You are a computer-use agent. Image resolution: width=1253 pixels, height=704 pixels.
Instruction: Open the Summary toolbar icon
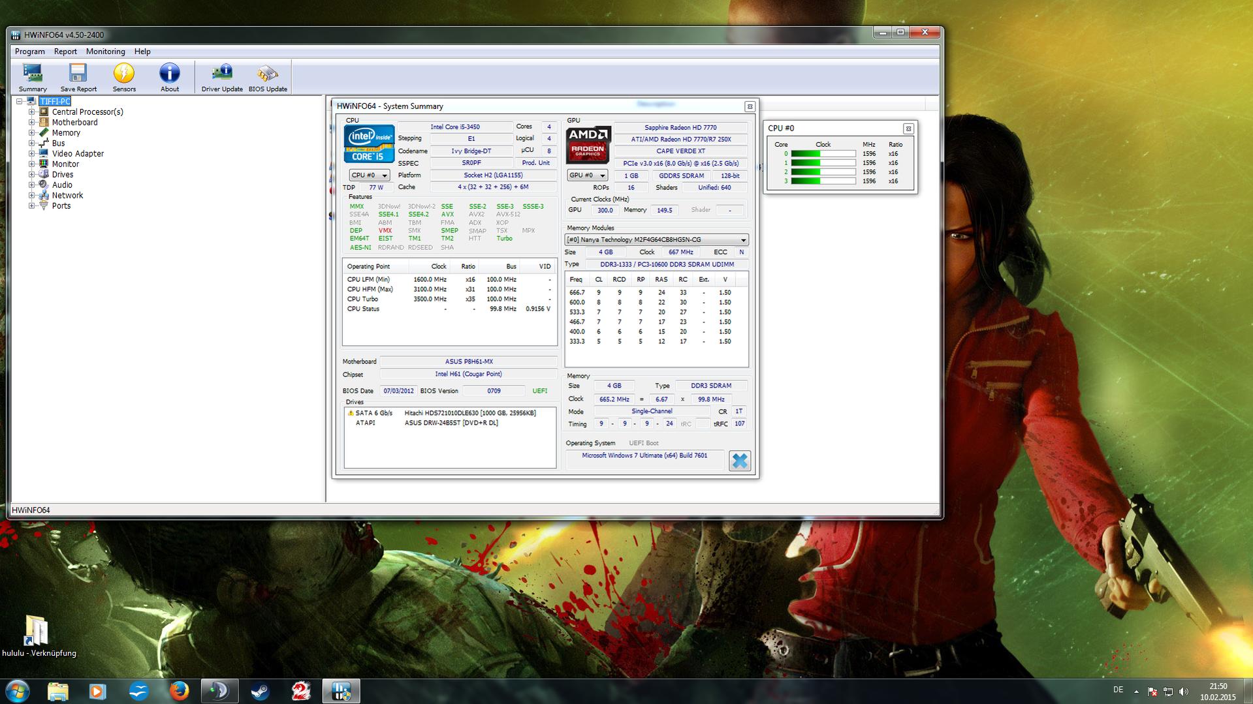tap(33, 78)
